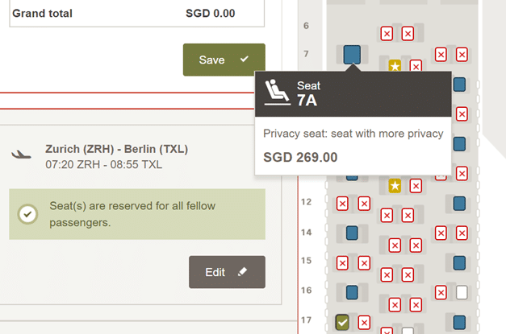506x334 pixels.
Task: Choose the gold star seat above row 12
Action: 395,186
